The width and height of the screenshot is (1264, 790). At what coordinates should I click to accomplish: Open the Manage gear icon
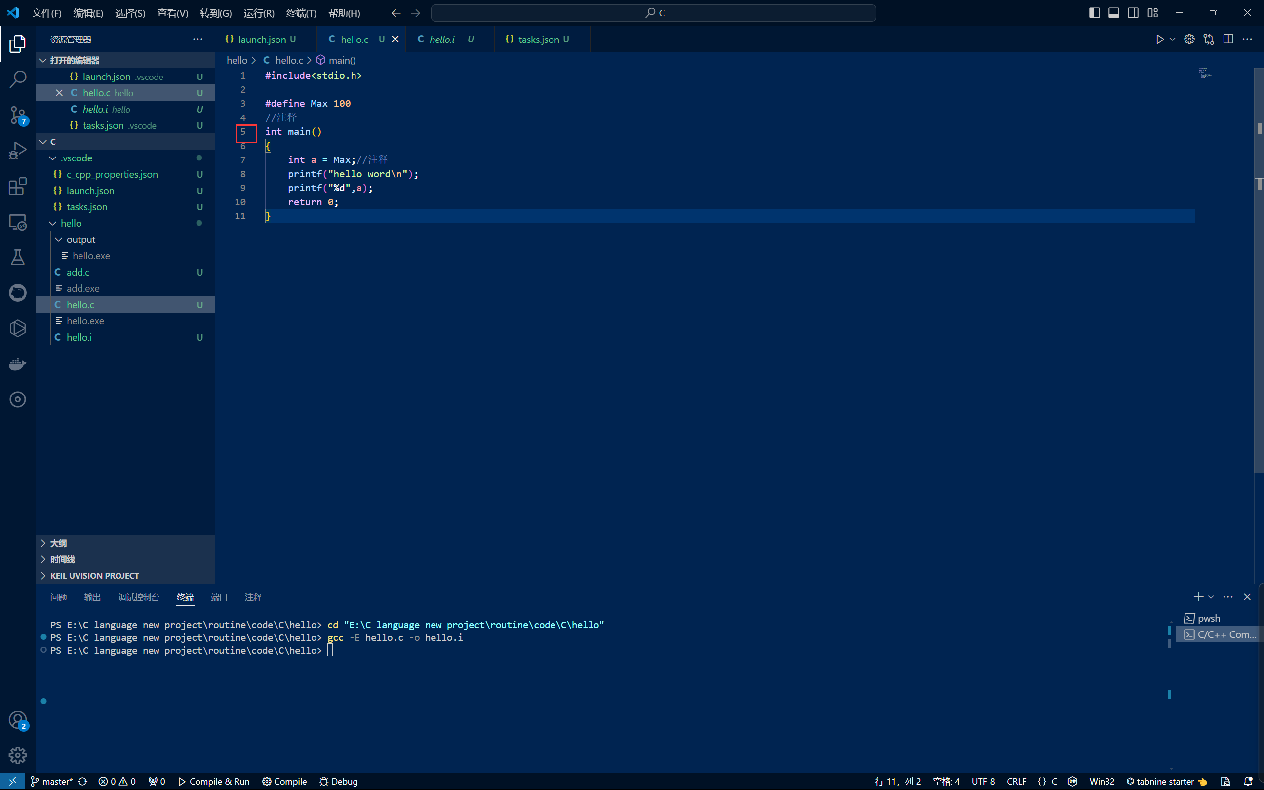tap(18, 755)
